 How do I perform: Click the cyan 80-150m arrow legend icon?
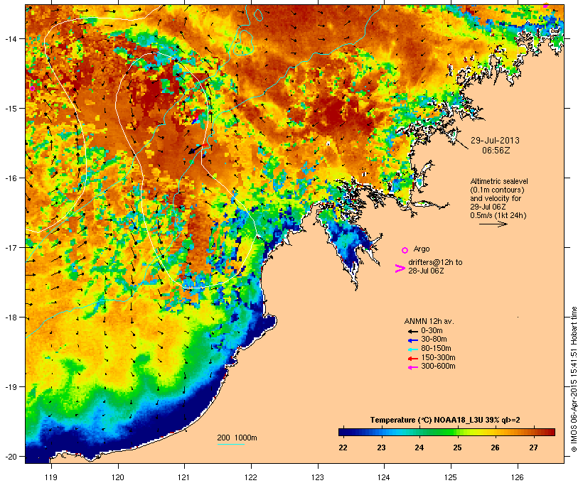[412, 349]
